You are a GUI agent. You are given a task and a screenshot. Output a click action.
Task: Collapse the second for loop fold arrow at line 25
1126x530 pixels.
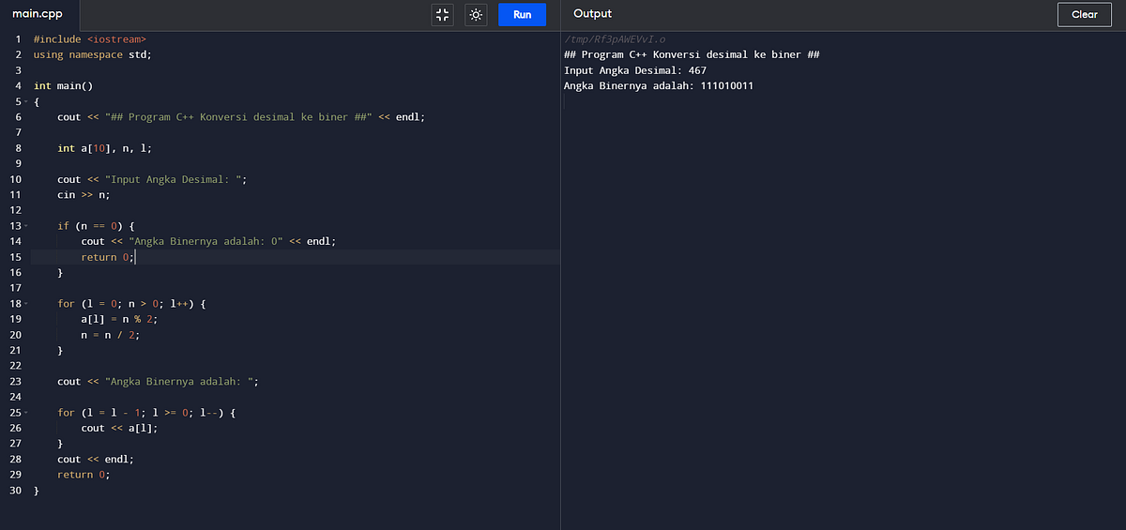point(26,413)
